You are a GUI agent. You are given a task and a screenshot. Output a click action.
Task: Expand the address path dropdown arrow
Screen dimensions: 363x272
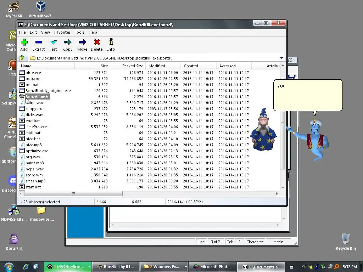point(281,58)
